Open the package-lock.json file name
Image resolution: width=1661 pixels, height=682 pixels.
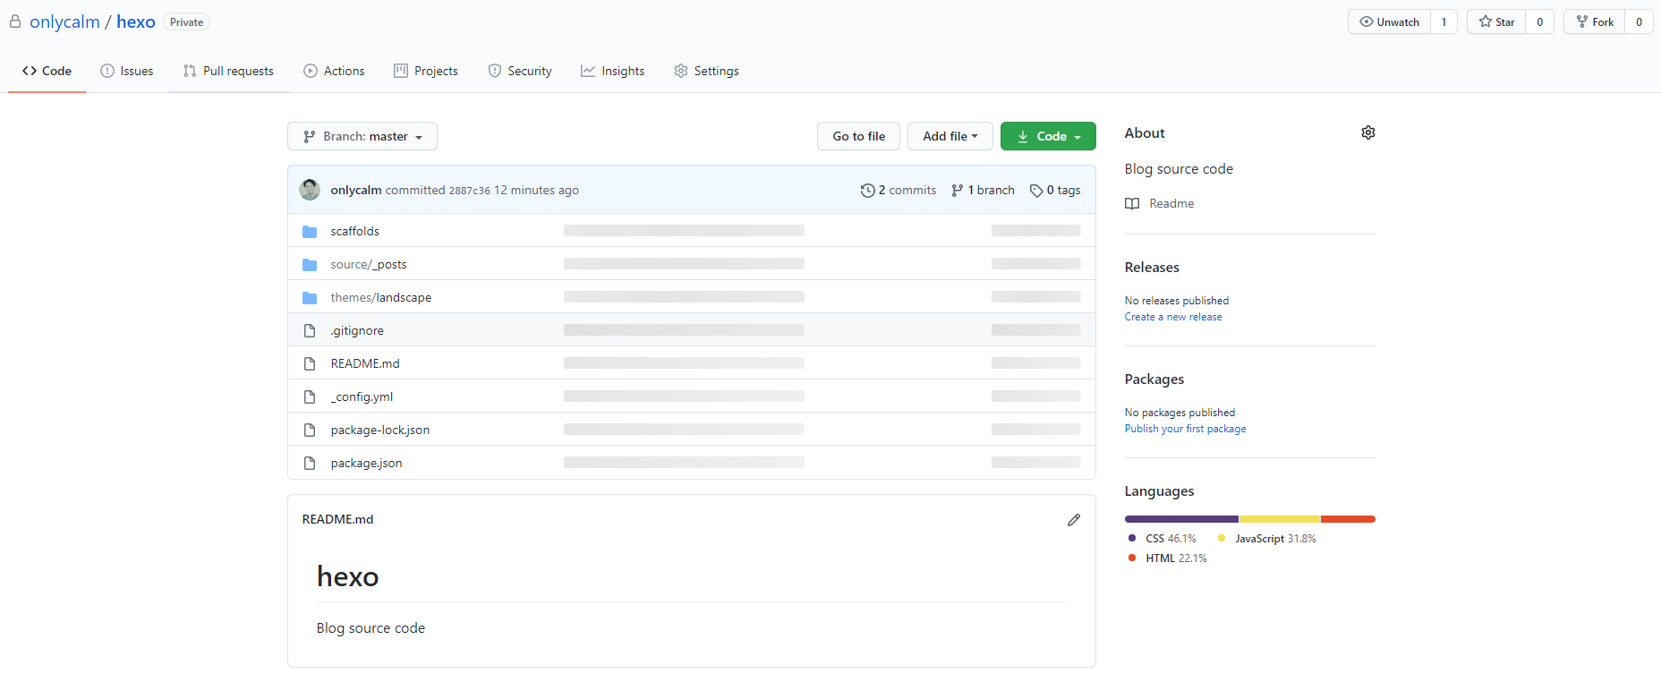(x=380, y=430)
